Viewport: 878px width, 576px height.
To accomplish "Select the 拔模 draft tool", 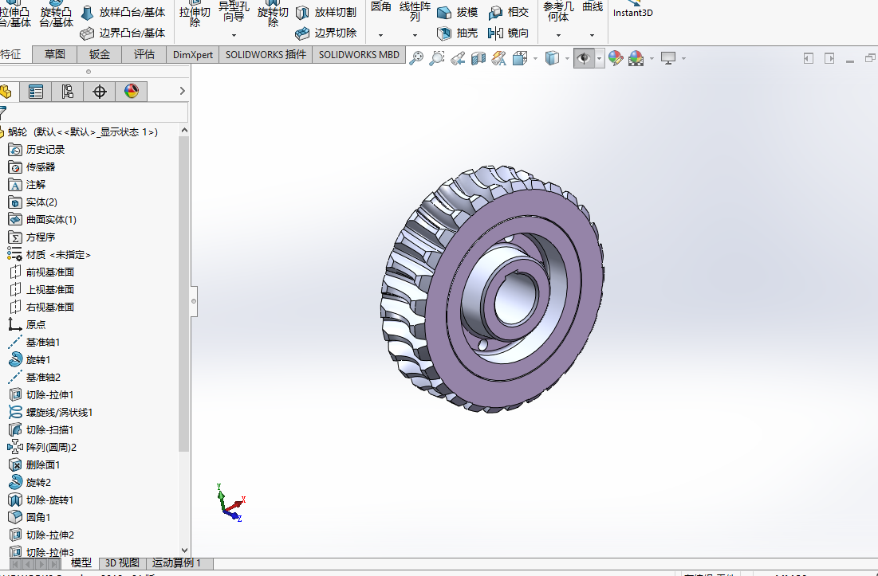I will pos(458,12).
